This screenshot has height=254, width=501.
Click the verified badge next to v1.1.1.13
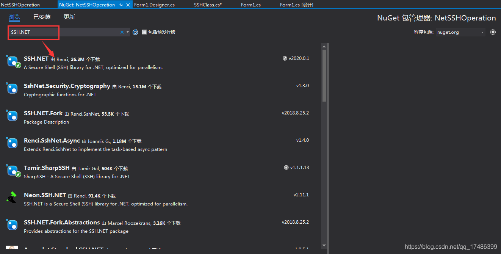286,168
